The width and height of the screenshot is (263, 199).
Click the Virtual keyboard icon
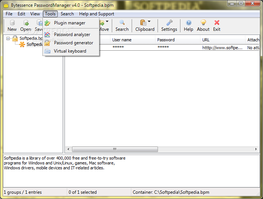(48, 51)
